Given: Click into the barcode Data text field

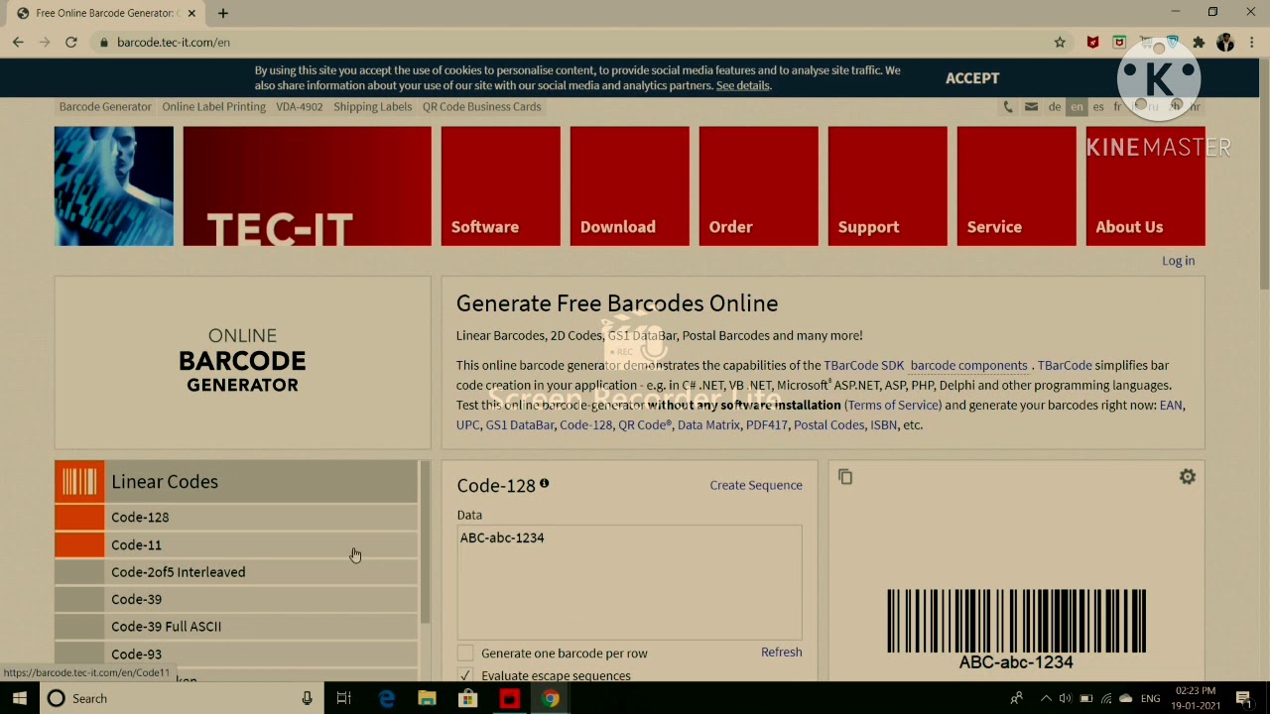Looking at the screenshot, I should 629,582.
